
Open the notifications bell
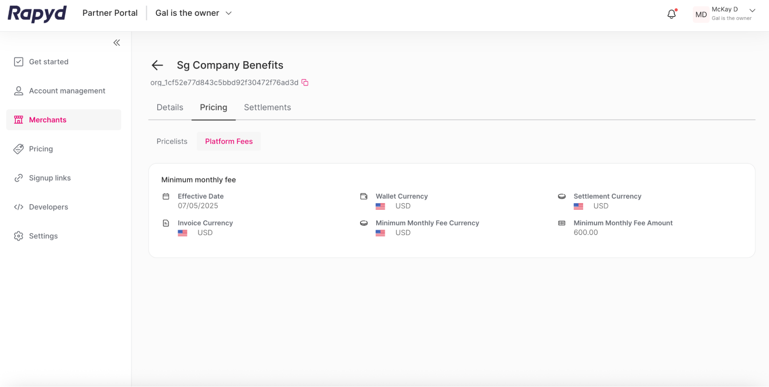(672, 13)
